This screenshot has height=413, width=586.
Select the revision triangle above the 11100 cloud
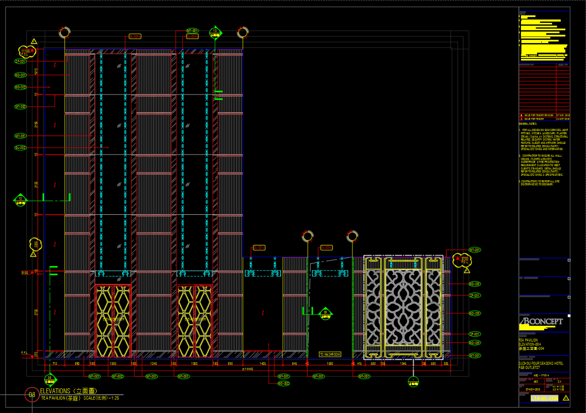click(34, 42)
